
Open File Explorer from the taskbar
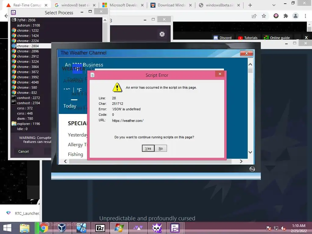[24, 228]
